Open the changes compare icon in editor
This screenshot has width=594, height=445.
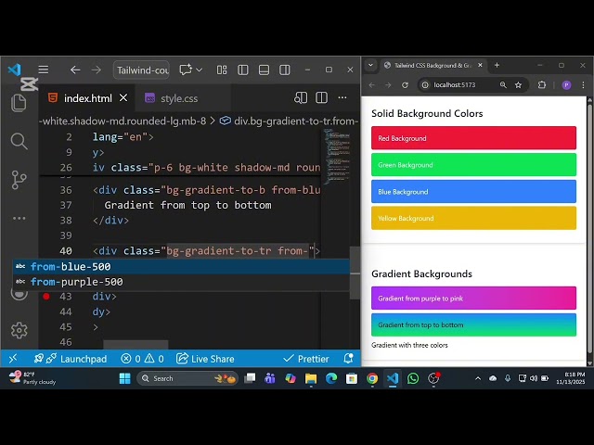point(301,98)
